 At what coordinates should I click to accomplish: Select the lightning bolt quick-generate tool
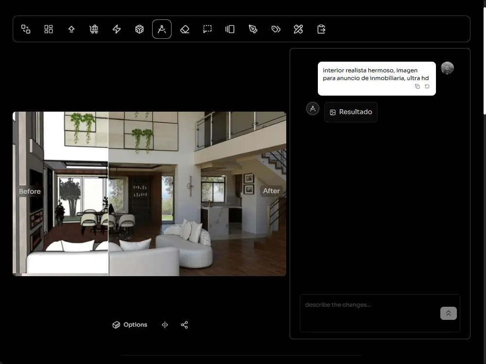tap(117, 29)
